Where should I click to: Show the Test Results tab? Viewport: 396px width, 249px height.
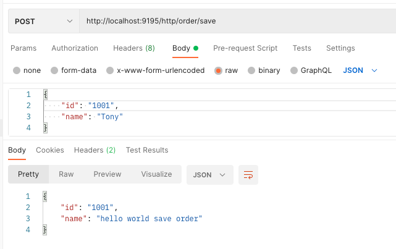(147, 150)
